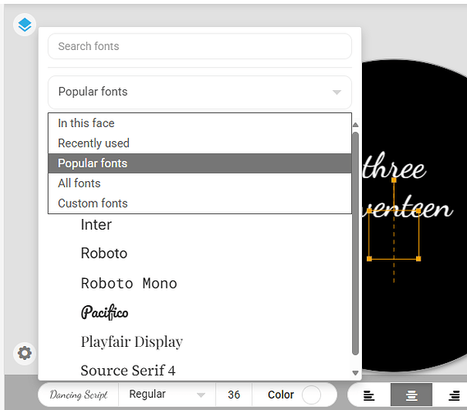Click the 'three' text on watch face
467x410 pixels.
pyautogui.click(x=394, y=166)
